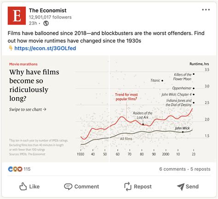Click the globe public visibility icon

click(x=46, y=24)
